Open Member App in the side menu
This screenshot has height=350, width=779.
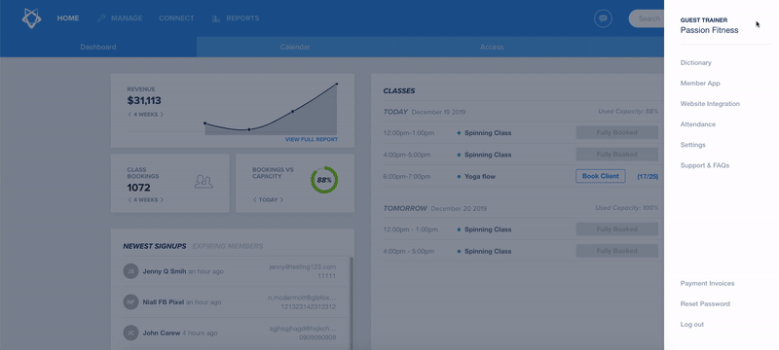click(700, 84)
